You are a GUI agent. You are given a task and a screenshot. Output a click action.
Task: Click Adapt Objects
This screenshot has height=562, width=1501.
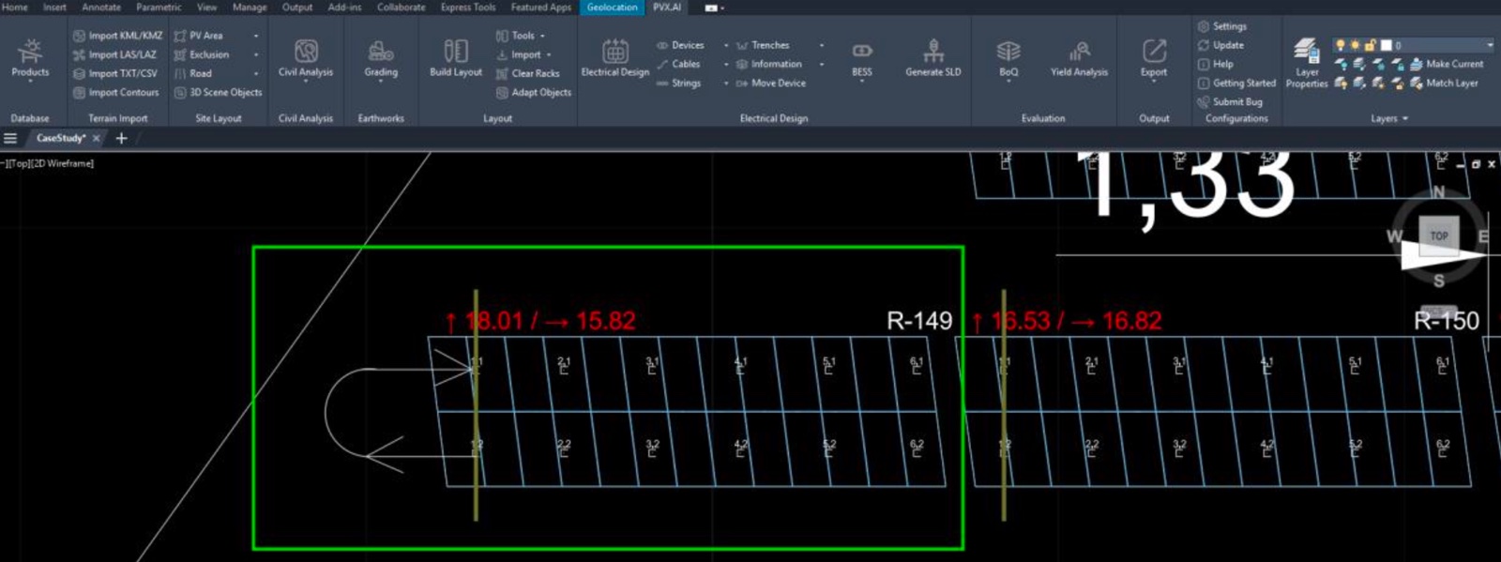point(533,92)
